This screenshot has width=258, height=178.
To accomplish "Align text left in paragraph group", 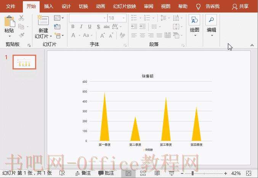I will click(134, 35).
